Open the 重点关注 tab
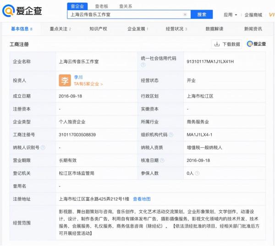Viewport: 275px width, 246px height. (60, 29)
